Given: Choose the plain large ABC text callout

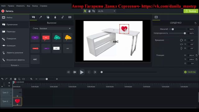Looking at the screenshot, I should pyautogui.click(x=35, y=59).
